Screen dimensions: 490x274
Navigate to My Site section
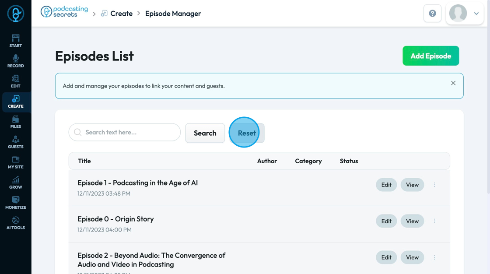point(16,162)
